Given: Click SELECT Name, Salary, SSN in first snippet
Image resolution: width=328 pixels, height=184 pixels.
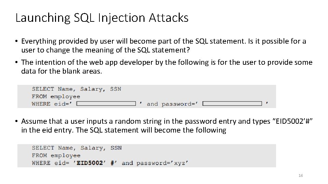Looking at the screenshot, I should pos(77,89).
